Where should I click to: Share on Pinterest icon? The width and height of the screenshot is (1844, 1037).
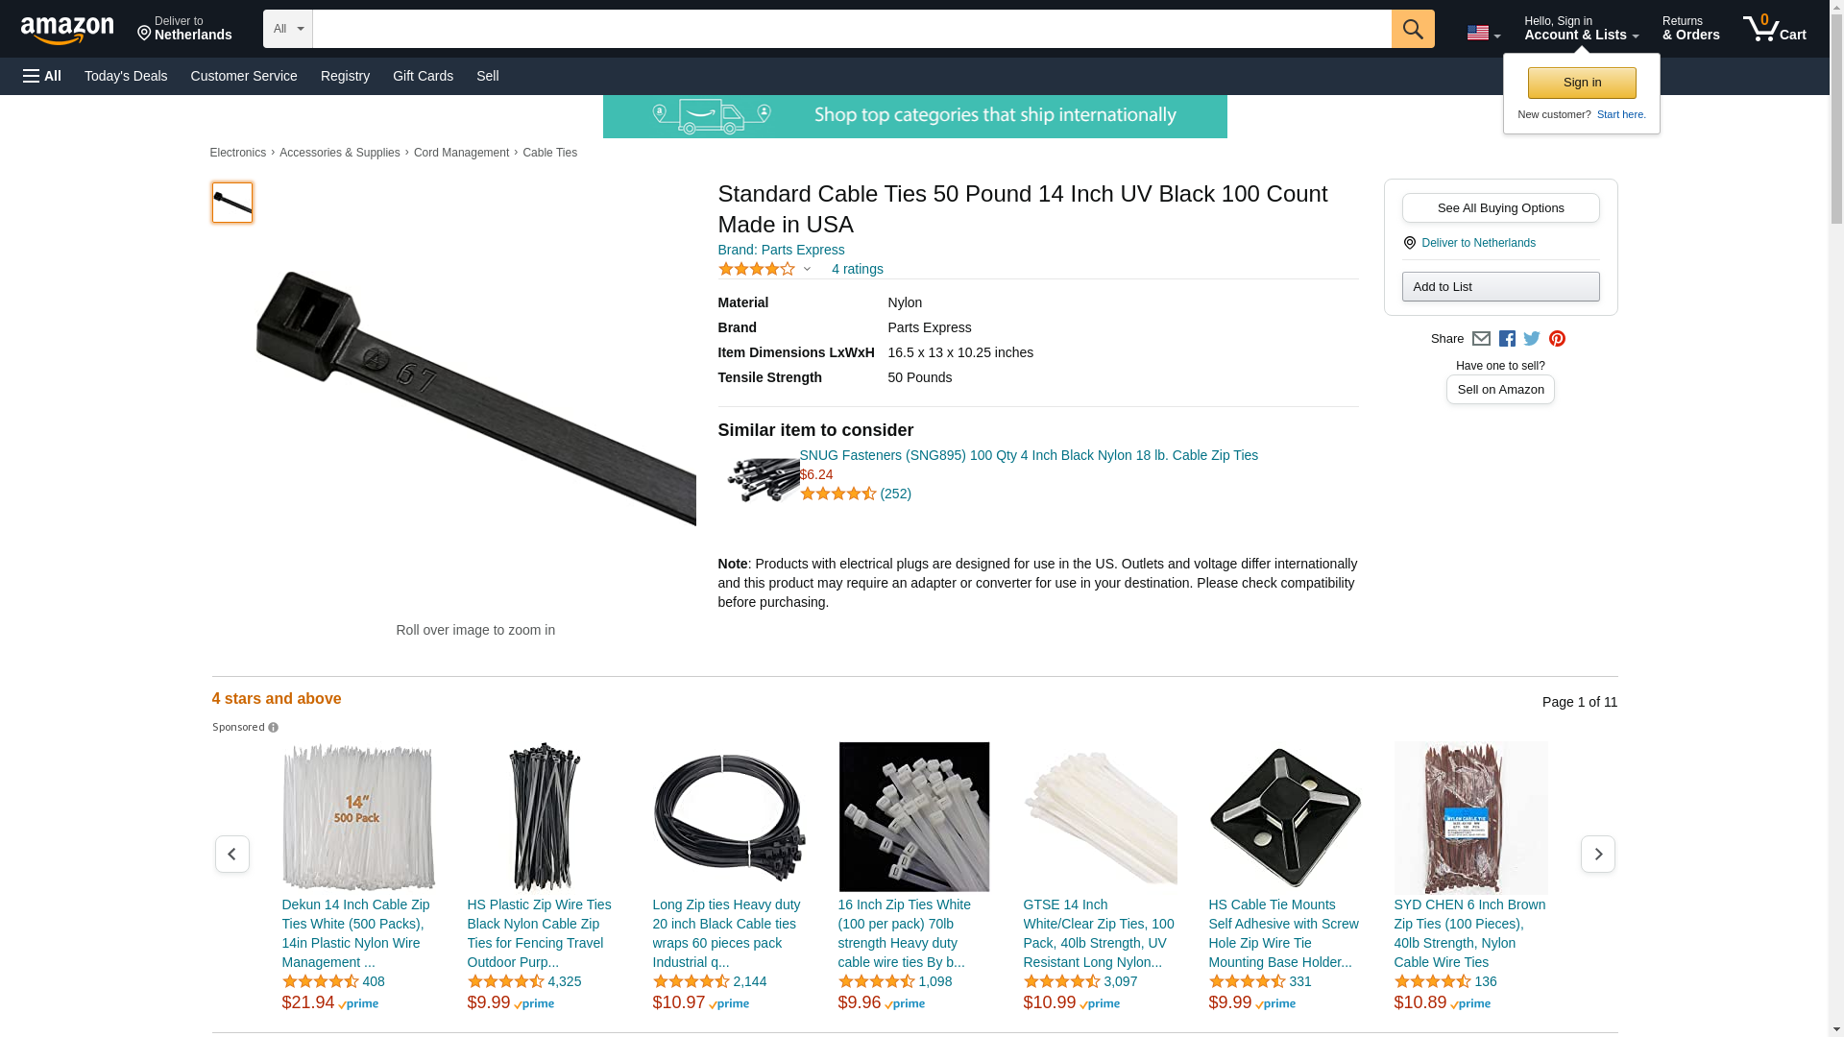(1557, 338)
